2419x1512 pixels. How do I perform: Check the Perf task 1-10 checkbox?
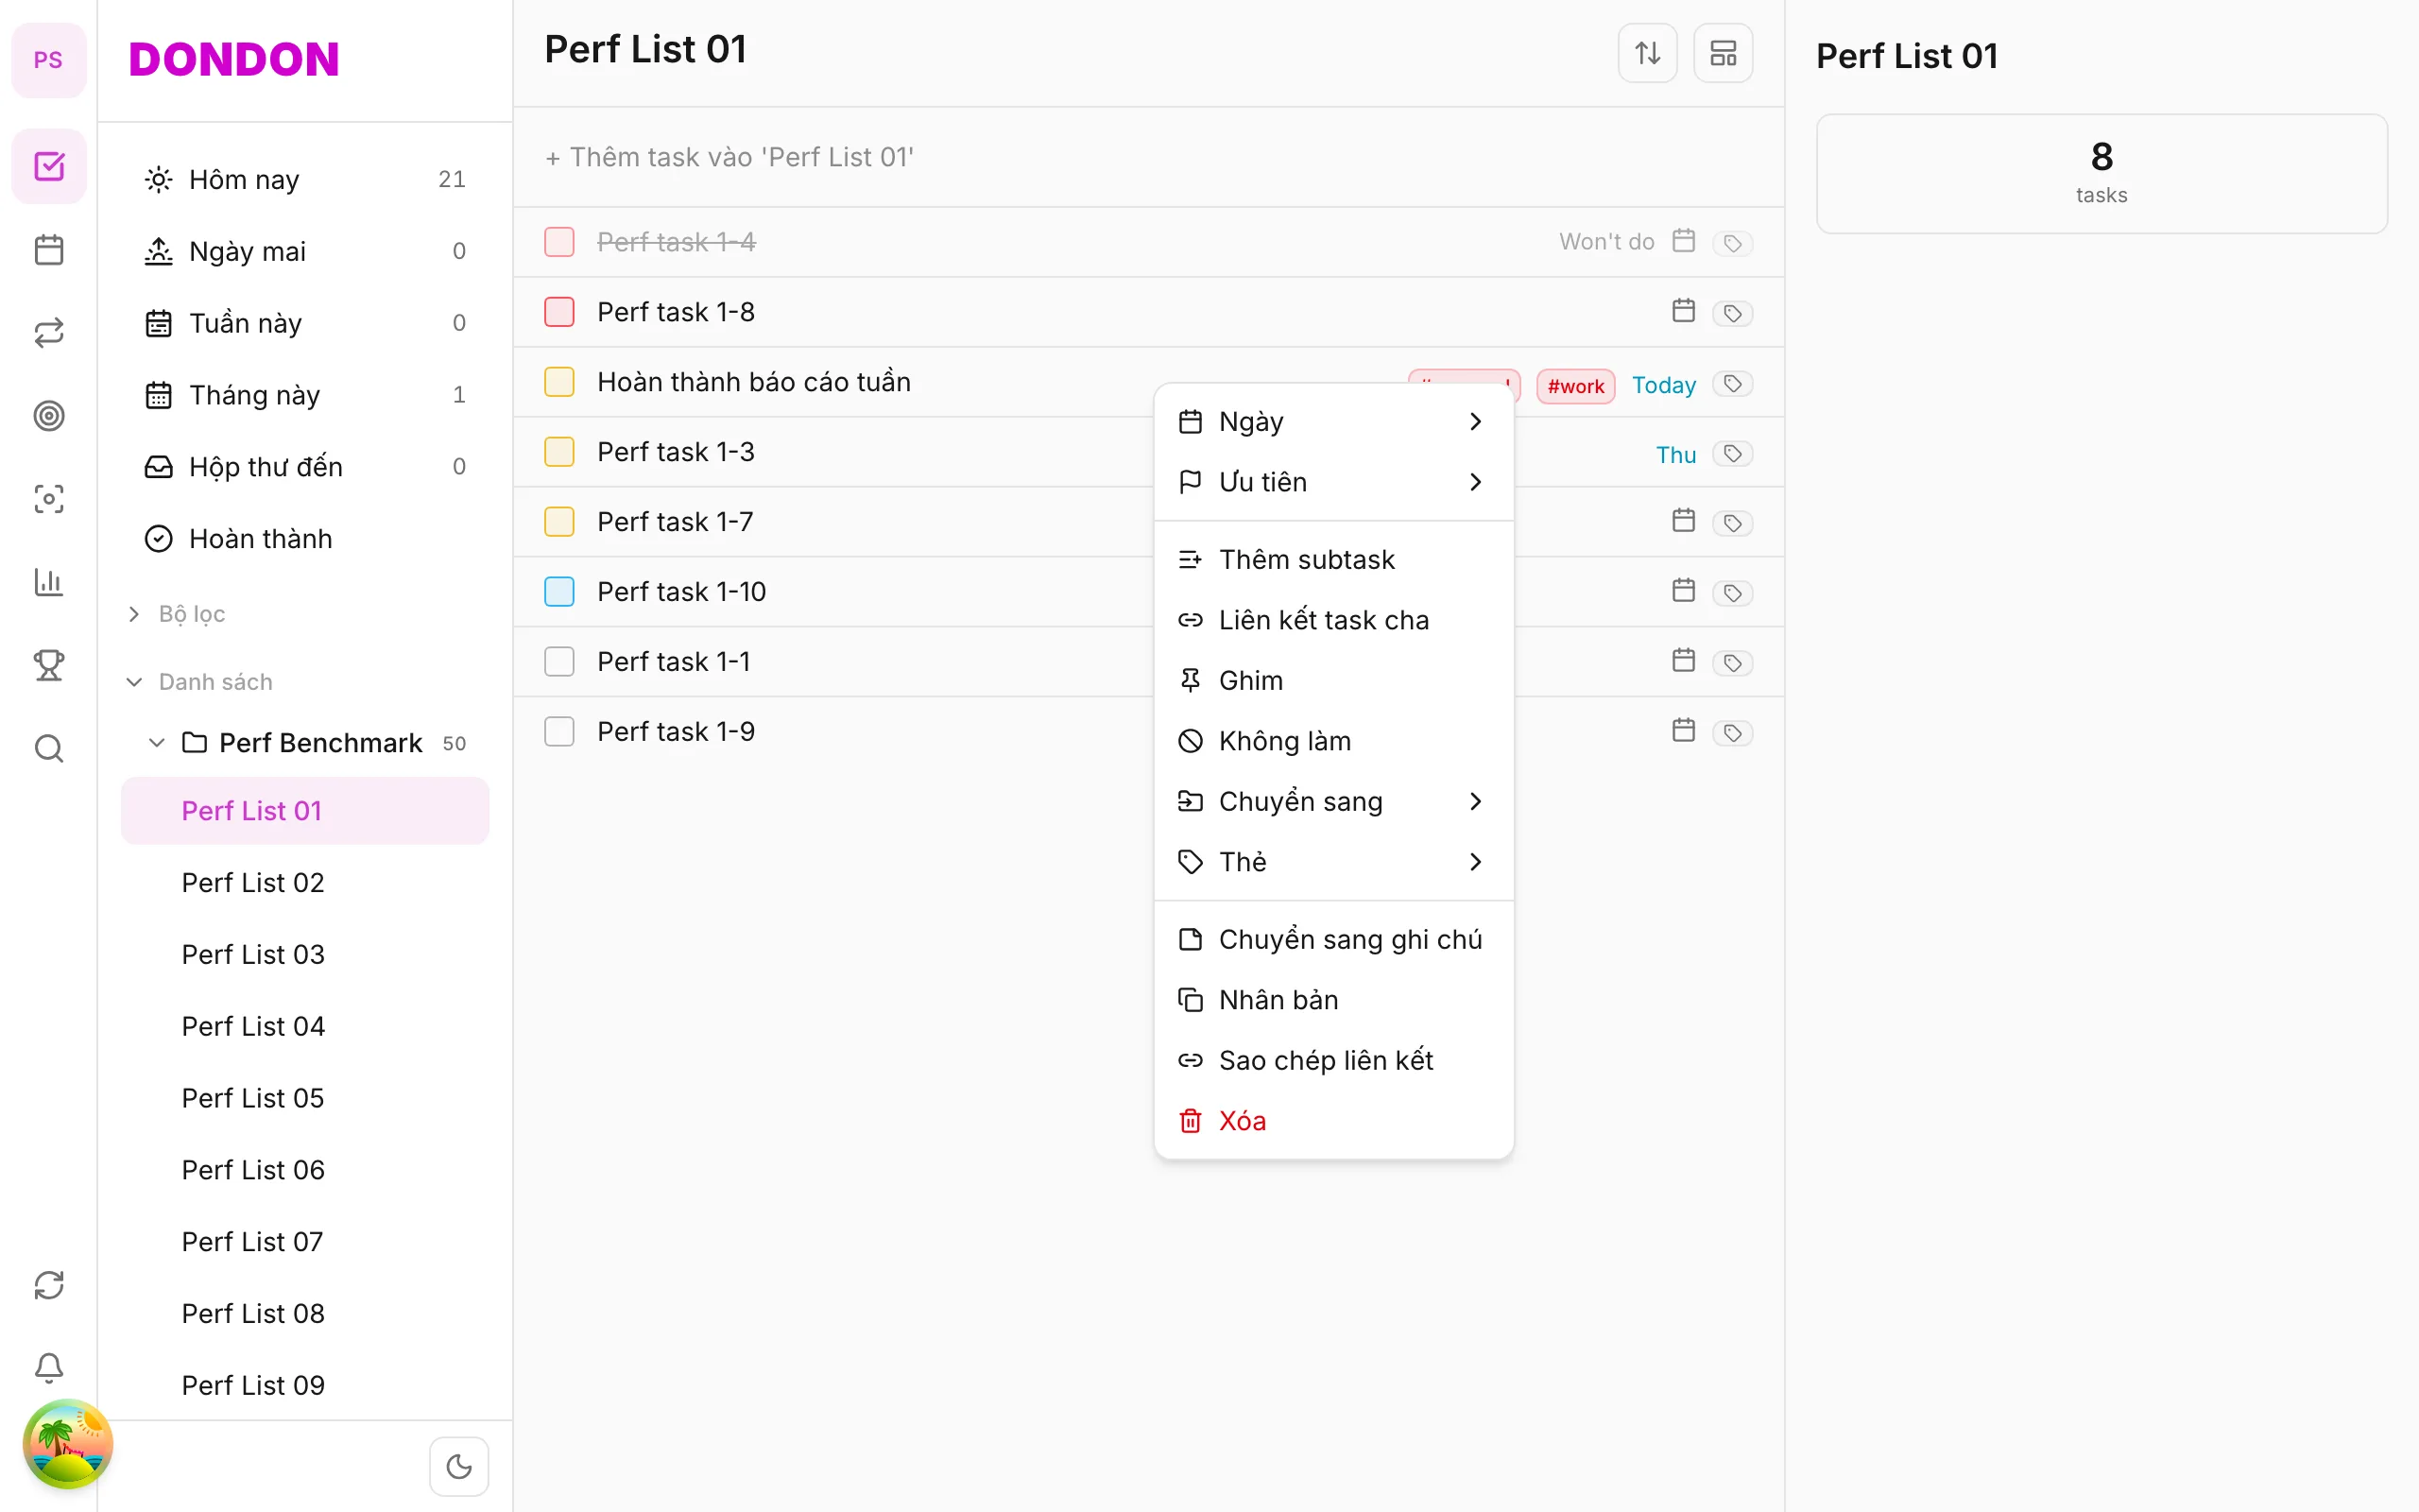point(558,592)
